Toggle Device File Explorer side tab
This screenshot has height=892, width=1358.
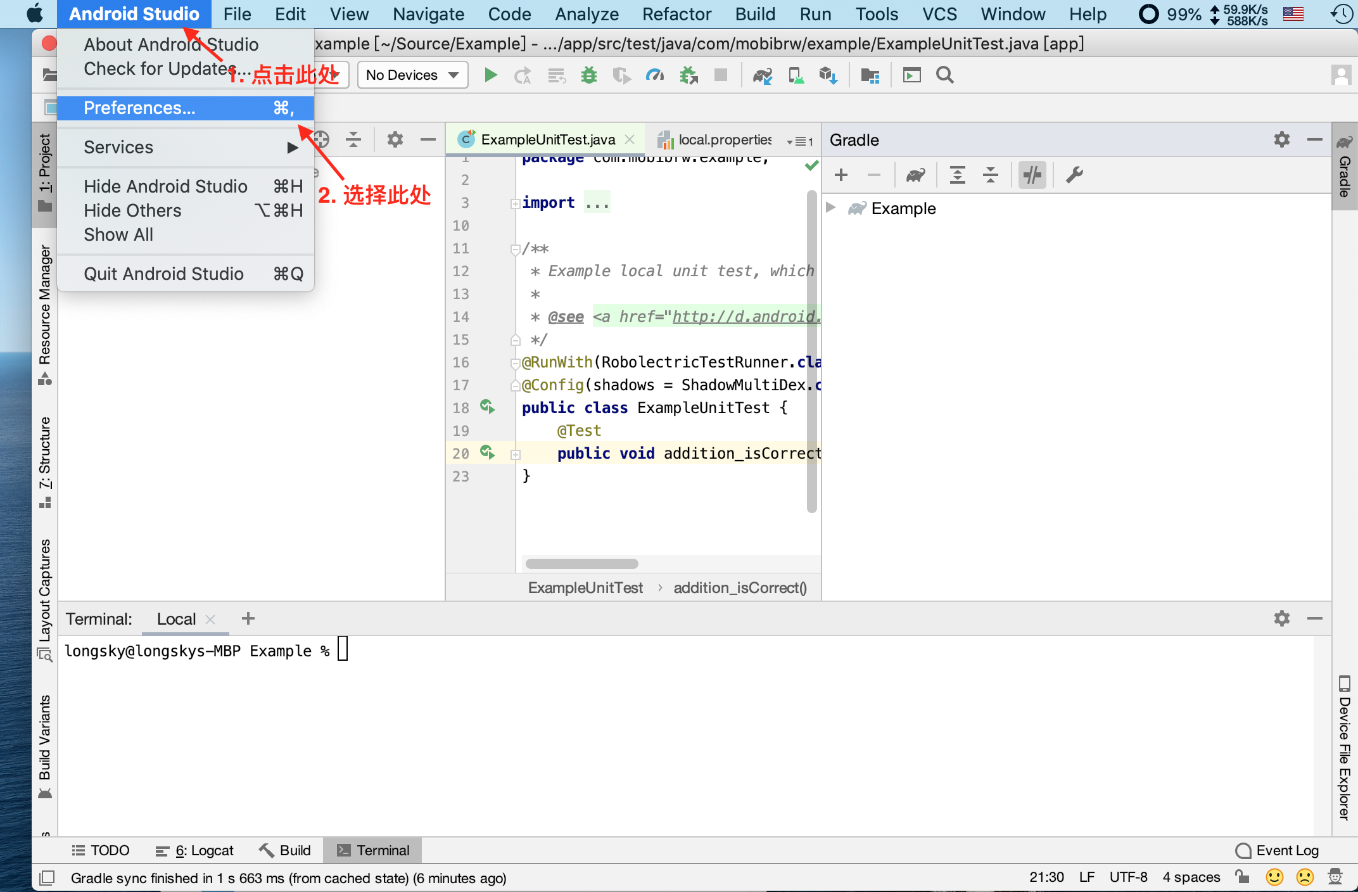click(x=1345, y=748)
